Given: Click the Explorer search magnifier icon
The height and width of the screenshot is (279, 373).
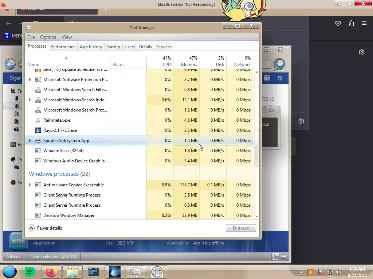Looking at the screenshot, I should click(x=279, y=64).
